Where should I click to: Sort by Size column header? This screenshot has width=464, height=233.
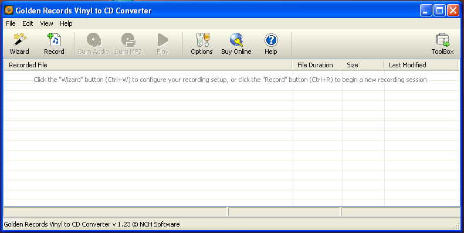coord(363,65)
